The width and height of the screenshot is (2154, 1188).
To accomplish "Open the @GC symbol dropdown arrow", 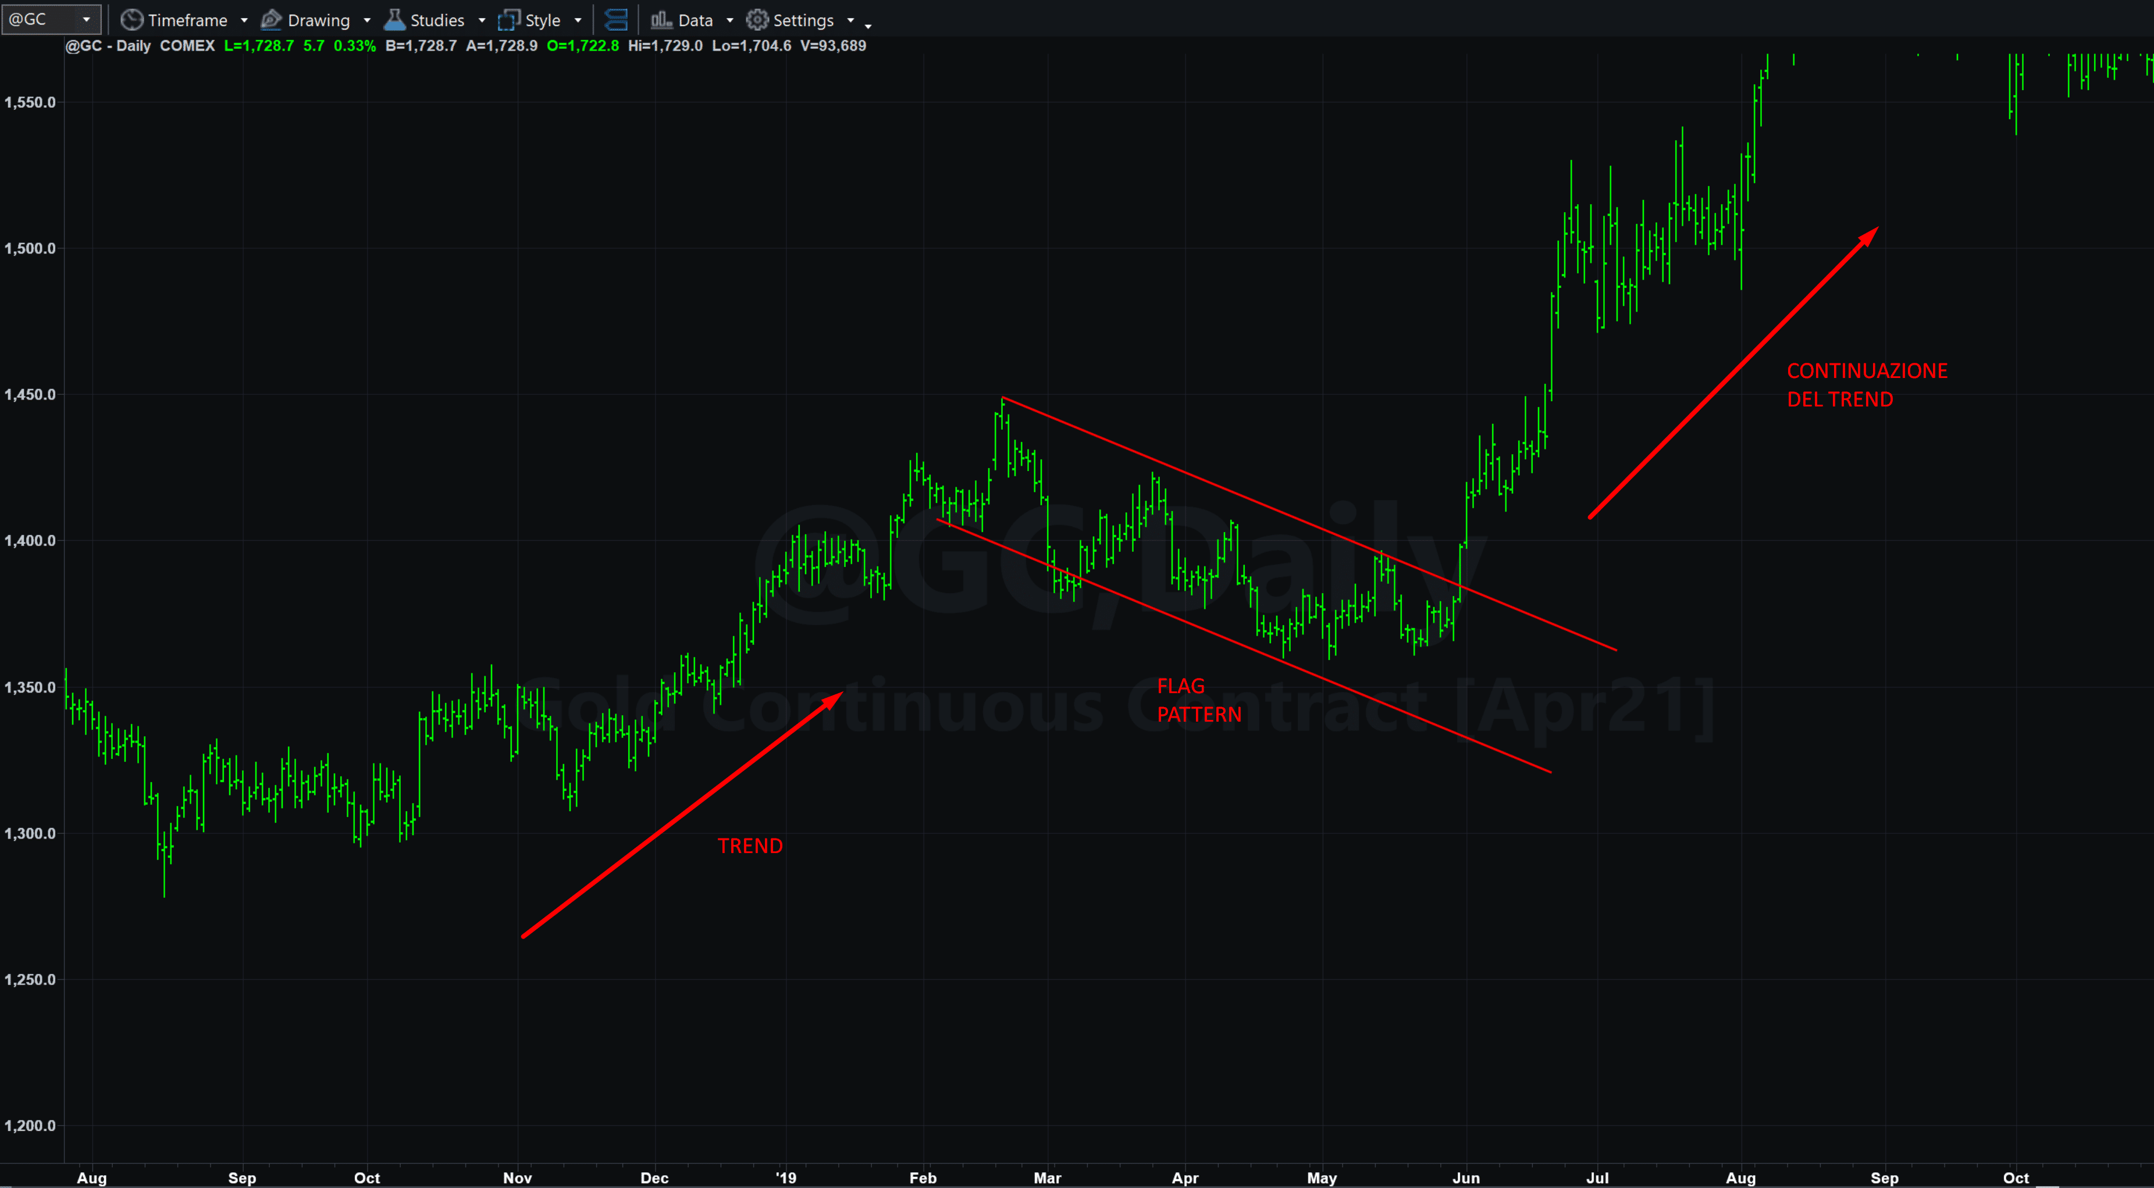I will tap(86, 19).
